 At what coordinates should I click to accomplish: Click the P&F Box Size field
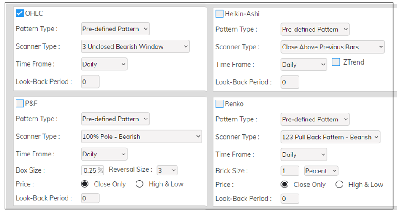pos(92,170)
